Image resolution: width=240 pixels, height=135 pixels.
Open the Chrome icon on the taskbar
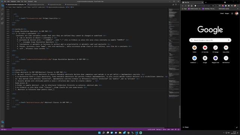click(x=128, y=133)
